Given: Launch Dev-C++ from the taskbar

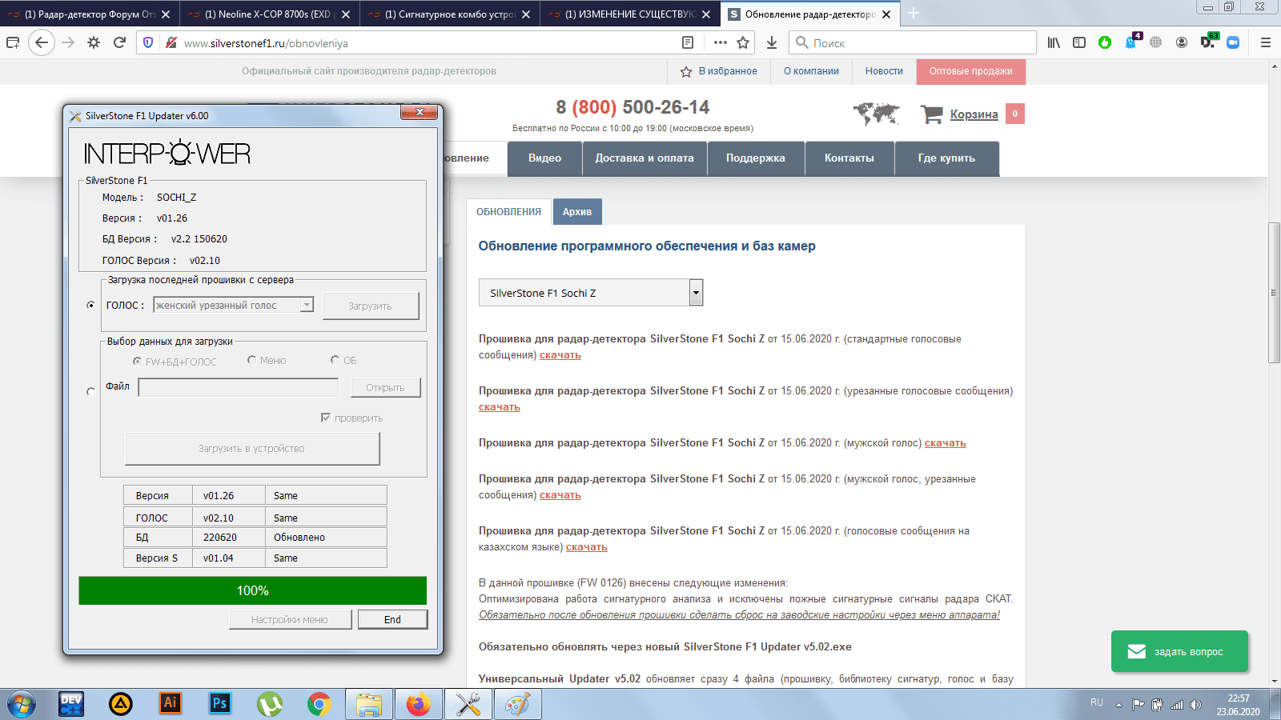Looking at the screenshot, I should [71, 704].
